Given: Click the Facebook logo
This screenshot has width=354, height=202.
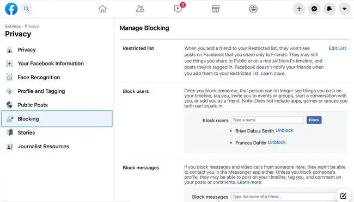Looking at the screenshot, I should click(x=11, y=9).
